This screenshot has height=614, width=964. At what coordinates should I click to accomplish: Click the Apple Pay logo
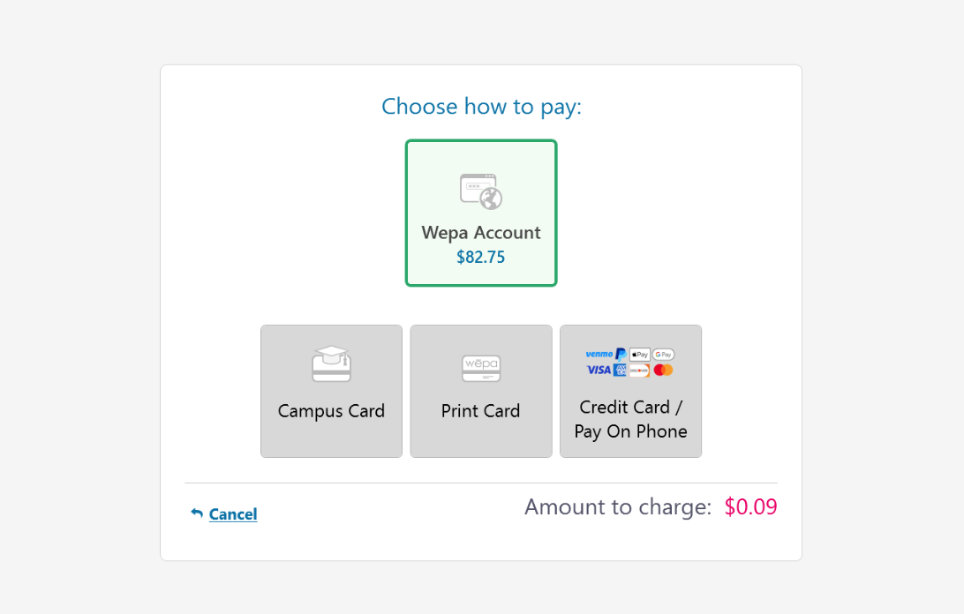(639, 355)
